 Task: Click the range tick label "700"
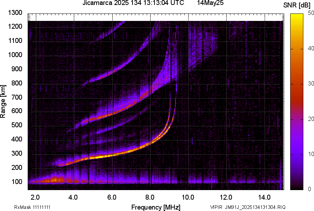[17, 97]
